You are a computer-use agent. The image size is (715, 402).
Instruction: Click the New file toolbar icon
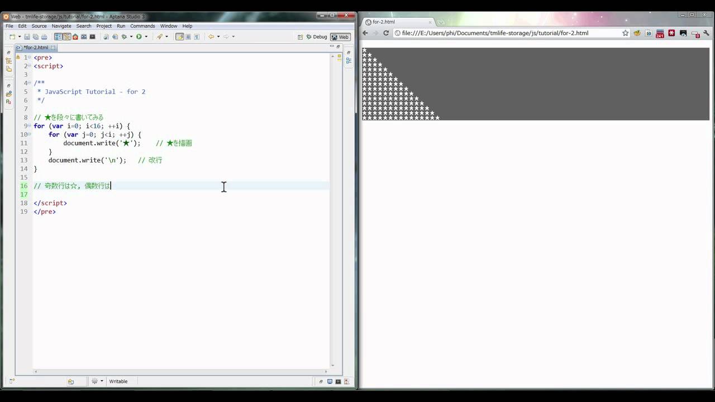click(12, 37)
